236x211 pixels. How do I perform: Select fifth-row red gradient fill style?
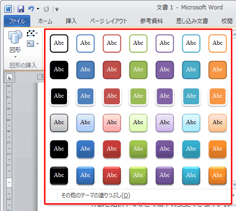click(112, 149)
